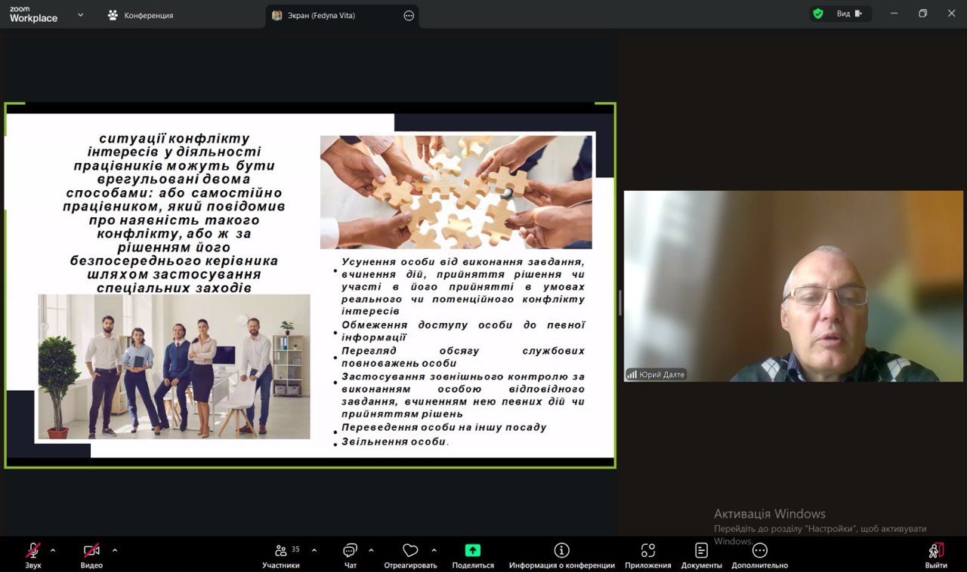Expand the arrow next to Участники
This screenshot has height=572, width=967.
point(314,550)
